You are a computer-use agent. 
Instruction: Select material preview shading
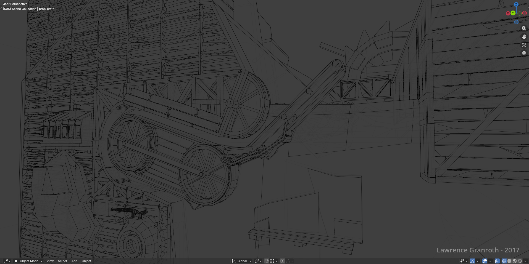click(x=515, y=261)
